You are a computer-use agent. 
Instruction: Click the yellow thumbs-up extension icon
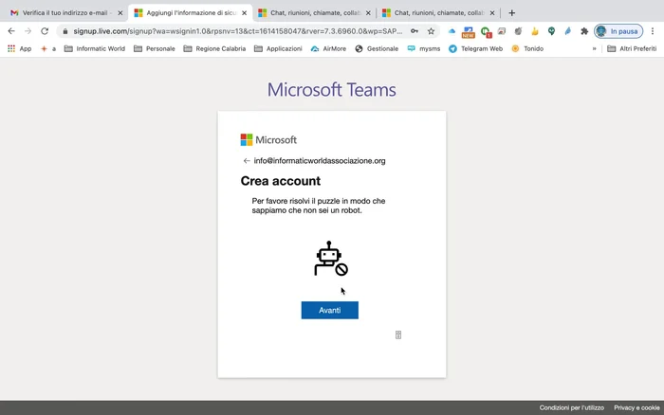tap(535, 31)
